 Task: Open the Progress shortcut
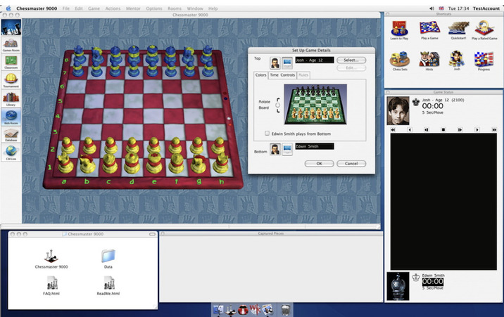pyautogui.click(x=483, y=60)
